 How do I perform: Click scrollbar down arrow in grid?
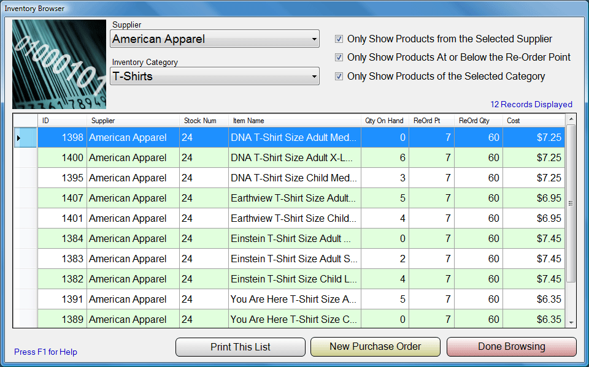pos(571,322)
